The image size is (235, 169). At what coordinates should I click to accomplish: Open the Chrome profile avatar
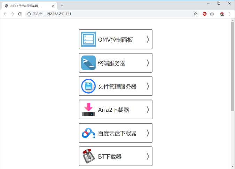(222, 14)
